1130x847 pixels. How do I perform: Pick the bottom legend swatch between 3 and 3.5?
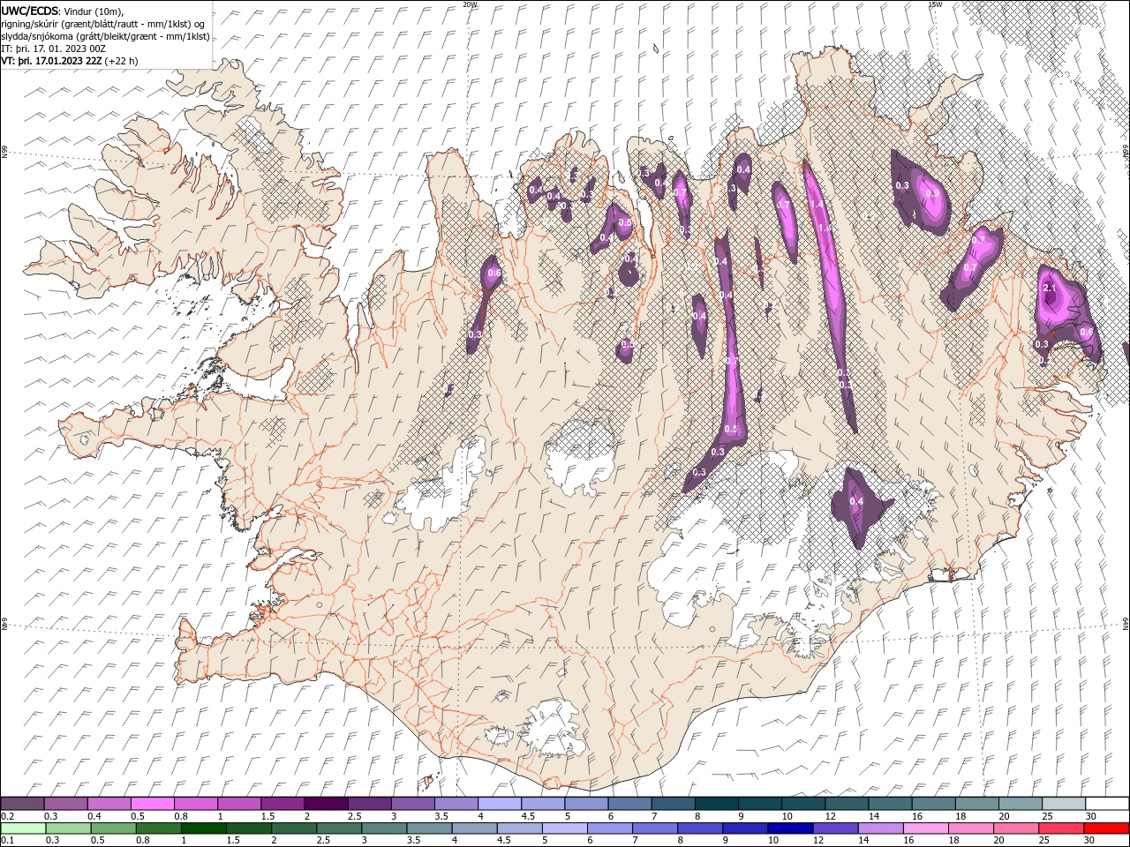point(384,828)
